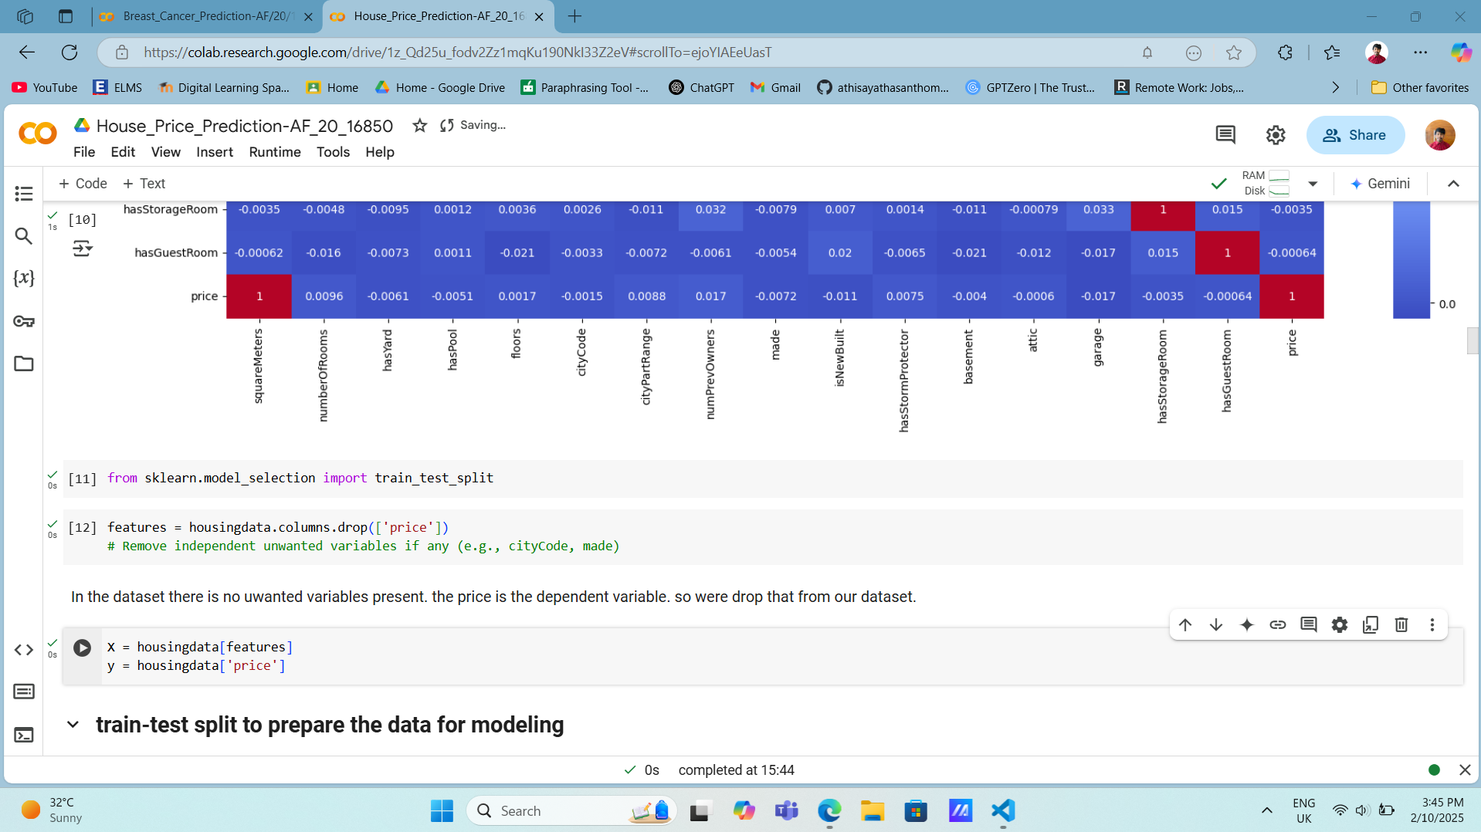
Task: Open browser extensions menu
Action: [1285, 52]
